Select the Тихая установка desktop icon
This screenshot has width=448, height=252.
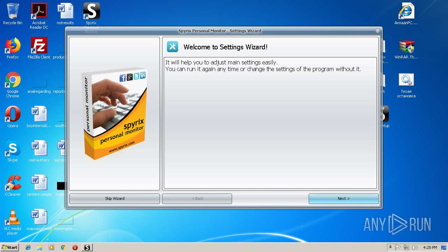click(406, 85)
